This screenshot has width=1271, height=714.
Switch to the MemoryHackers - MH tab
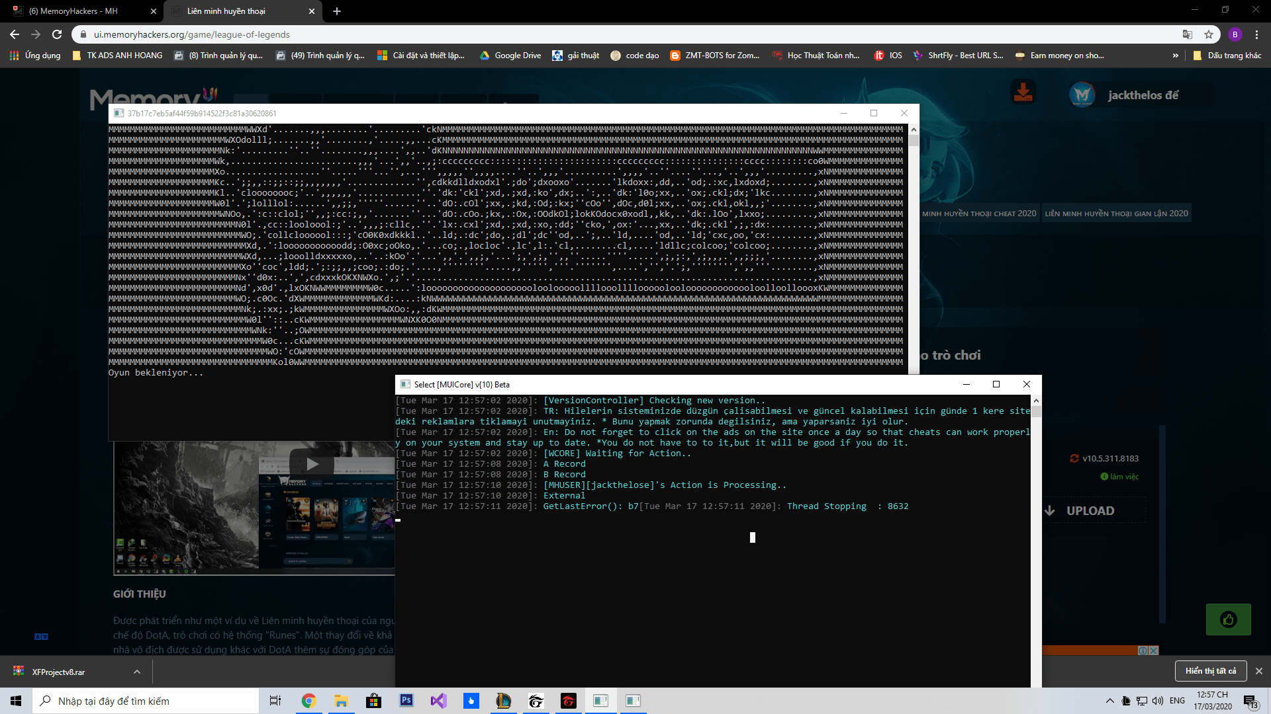tap(81, 11)
